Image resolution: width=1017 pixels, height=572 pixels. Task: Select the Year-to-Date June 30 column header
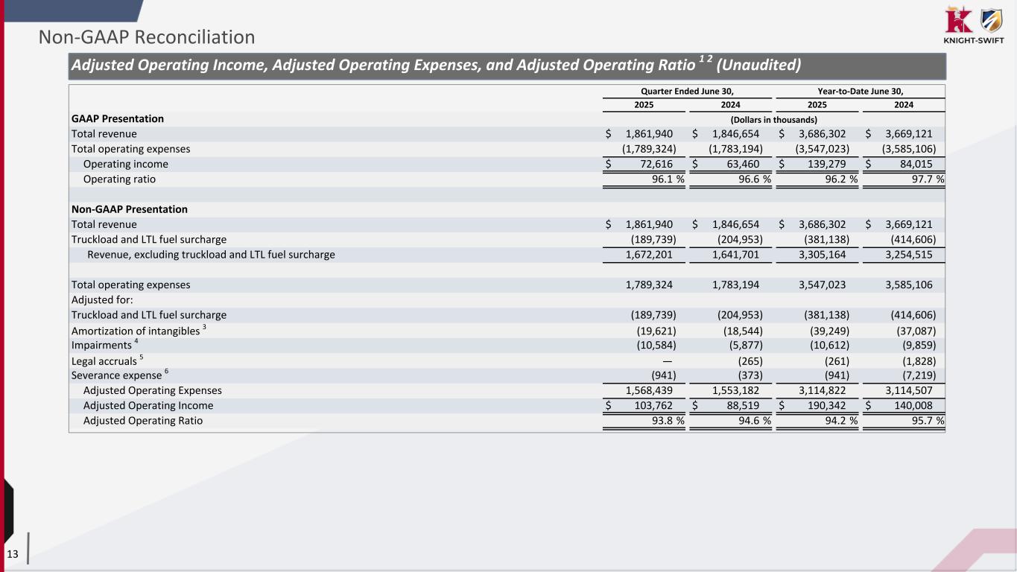(859, 91)
